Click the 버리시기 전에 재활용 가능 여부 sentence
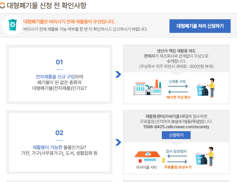The width and height of the screenshot is (238, 182). [85, 29]
